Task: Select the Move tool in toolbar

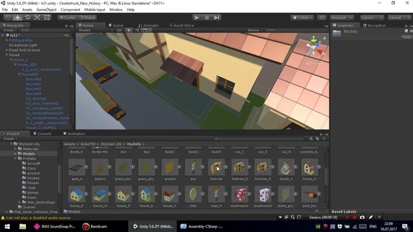Action: [x=17, y=17]
